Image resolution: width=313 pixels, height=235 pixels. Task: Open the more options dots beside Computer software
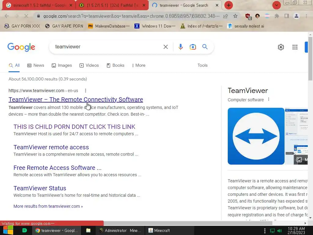(268, 99)
